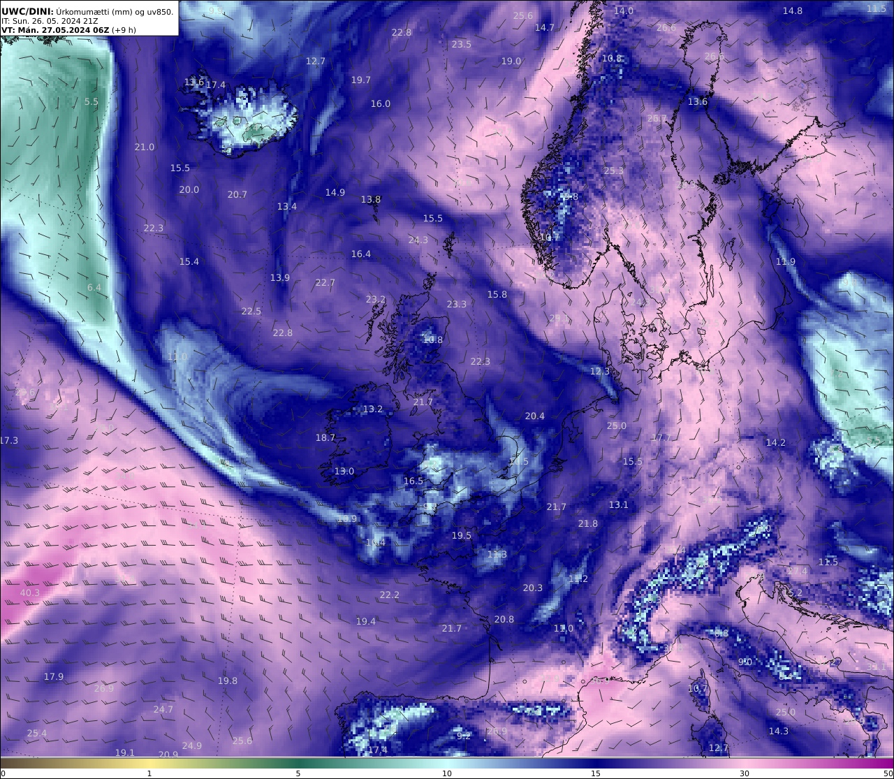This screenshot has width=894, height=779.
Task: Click the 9.0 value on the map
Action: click(745, 662)
